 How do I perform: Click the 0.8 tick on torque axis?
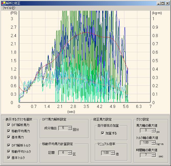tap(155, 36)
